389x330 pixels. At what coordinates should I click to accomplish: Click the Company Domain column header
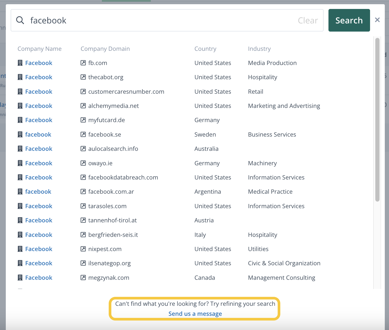tap(105, 49)
